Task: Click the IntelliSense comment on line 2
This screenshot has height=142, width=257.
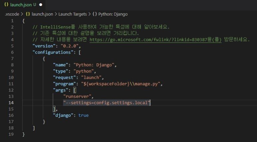Action: tap(101, 27)
